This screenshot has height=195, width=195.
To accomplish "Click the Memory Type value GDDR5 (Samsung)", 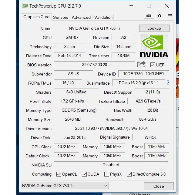I will coord(79,110).
